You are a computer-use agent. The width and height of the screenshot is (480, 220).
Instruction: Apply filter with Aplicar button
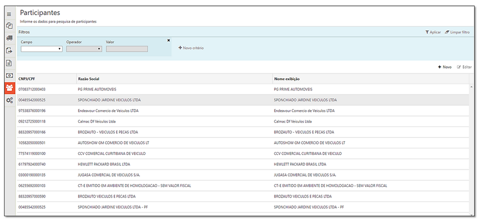click(433, 32)
